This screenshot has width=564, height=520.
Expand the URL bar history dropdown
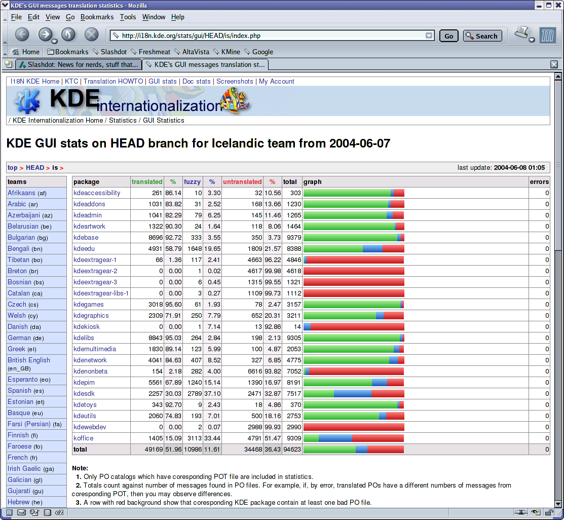coord(429,36)
